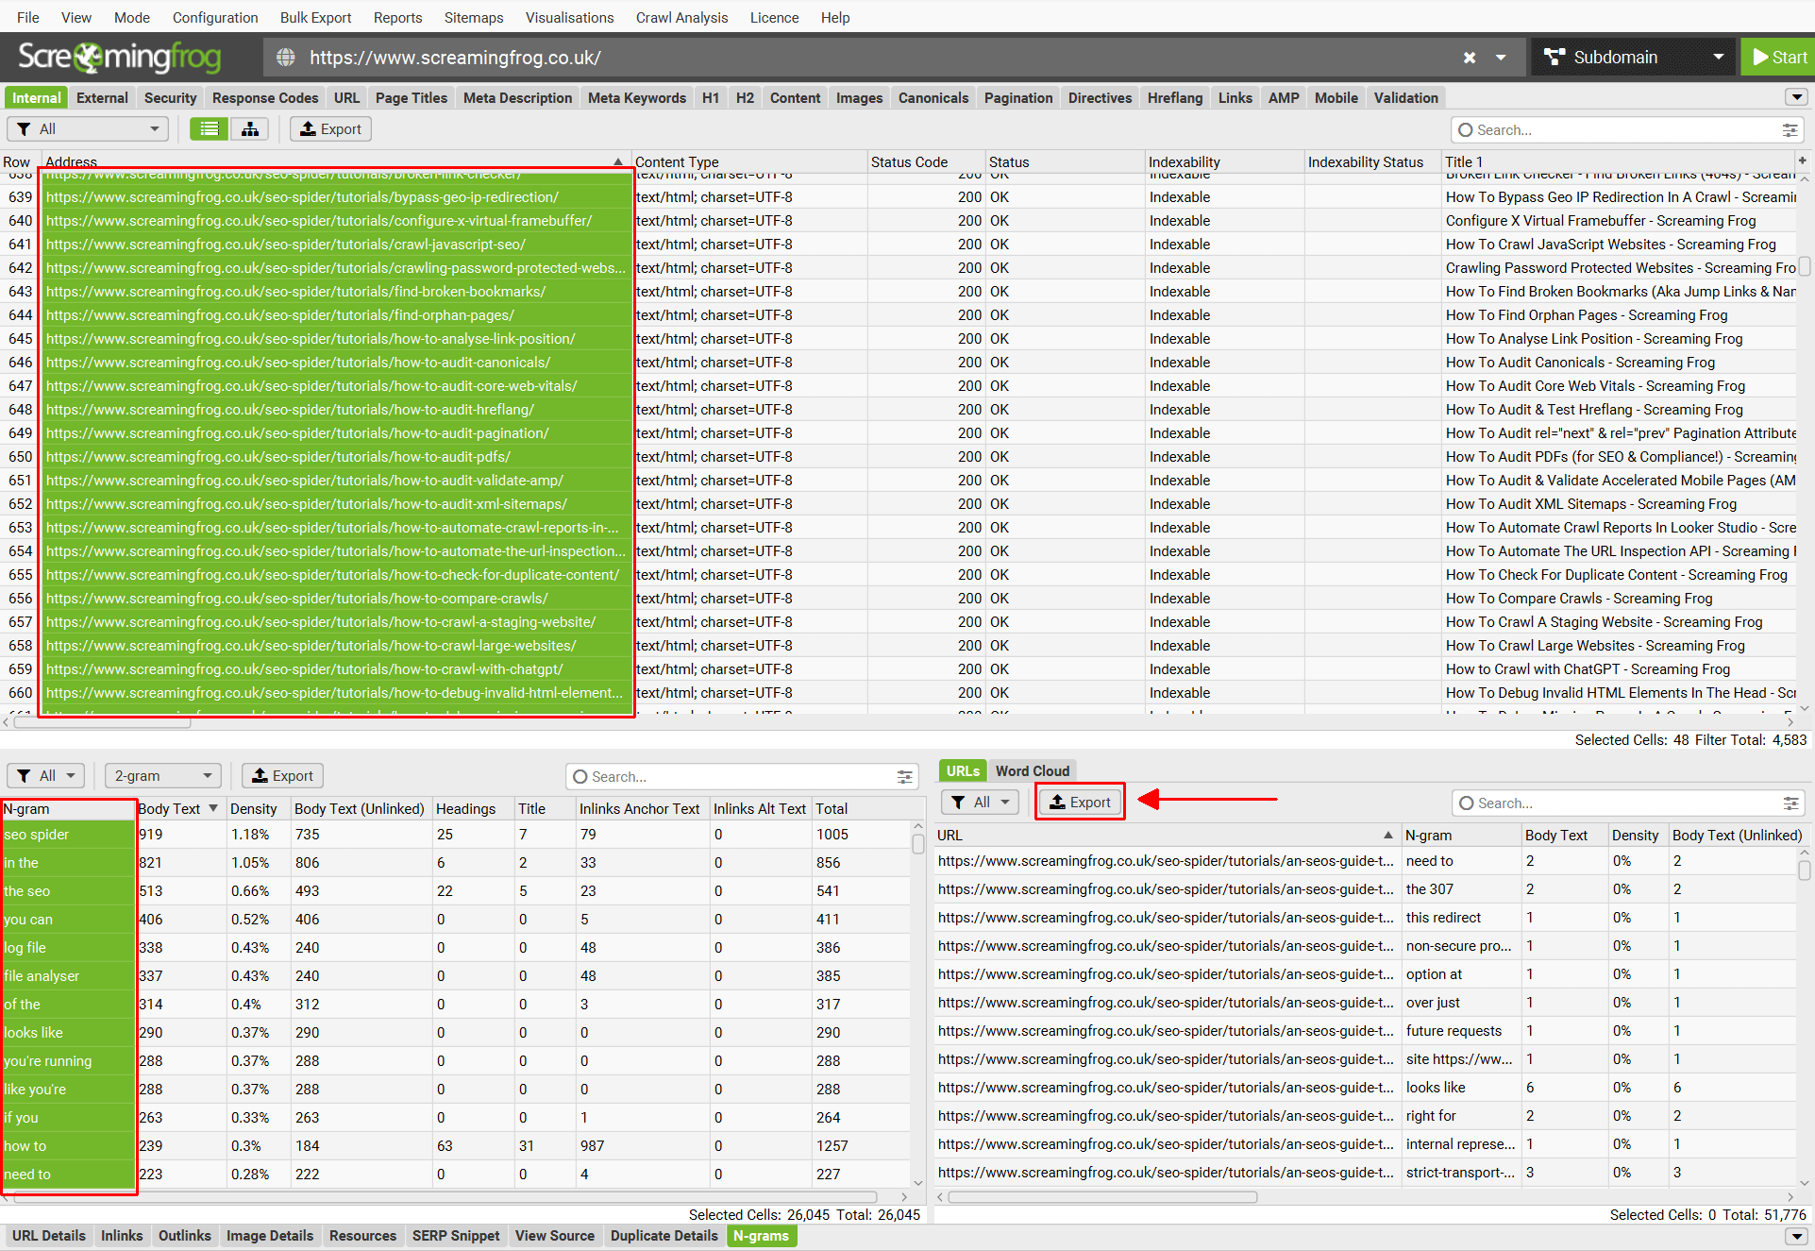The image size is (1815, 1251).
Task: Switch to the Canonicals tab
Action: pyautogui.click(x=933, y=97)
